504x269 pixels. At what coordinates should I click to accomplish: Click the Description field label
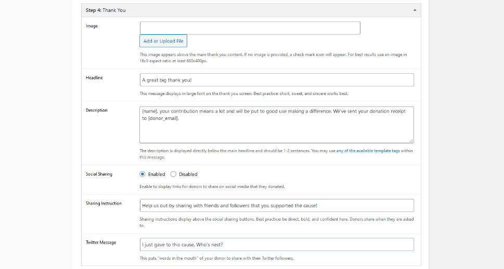(96, 110)
